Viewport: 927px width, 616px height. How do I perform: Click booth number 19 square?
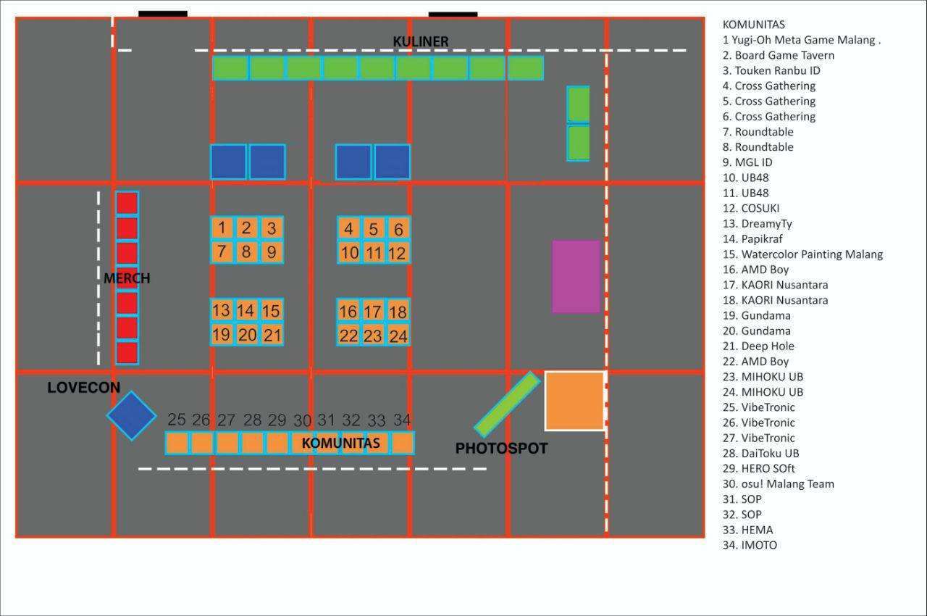(x=222, y=335)
